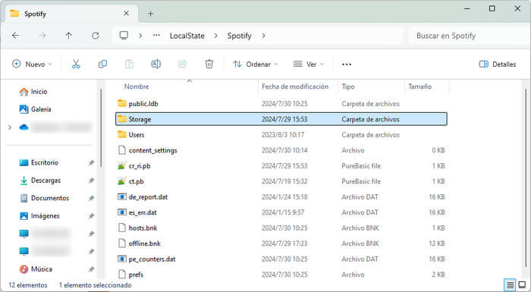Viewport: 531px width, 292px height.
Task: Switch to details list view icon
Action: click(x=510, y=285)
